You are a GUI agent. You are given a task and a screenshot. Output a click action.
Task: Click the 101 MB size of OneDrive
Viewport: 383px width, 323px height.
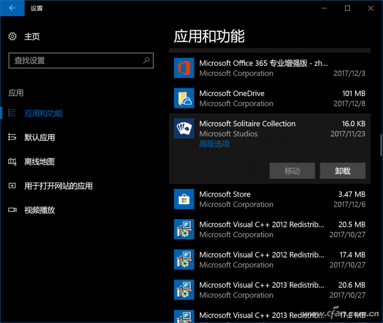[x=354, y=93]
